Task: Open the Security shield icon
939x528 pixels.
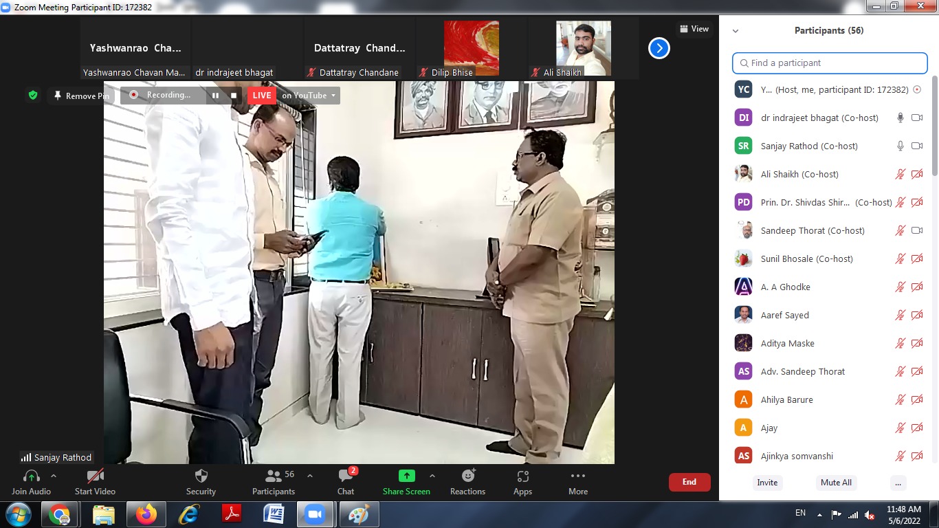Action: (201, 476)
